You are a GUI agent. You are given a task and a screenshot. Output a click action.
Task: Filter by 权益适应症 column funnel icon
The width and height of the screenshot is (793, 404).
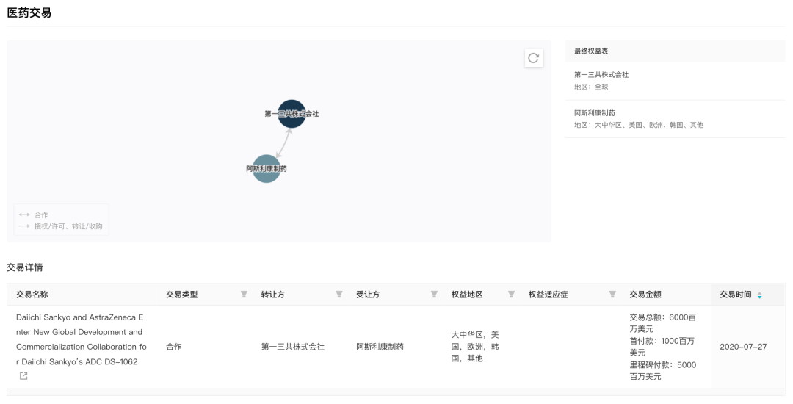(612, 295)
